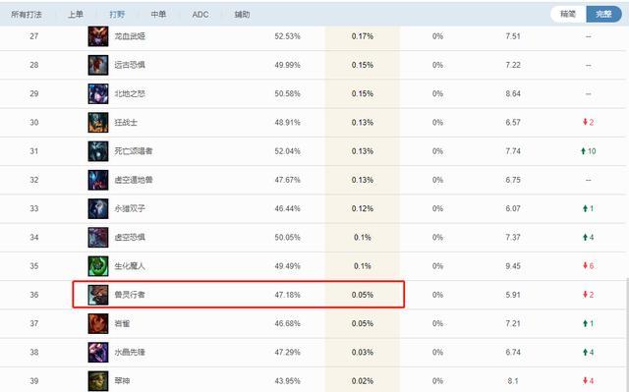Open the 永猎双子 champion portrait
Viewport: 629px width, 392px height.
[98, 208]
